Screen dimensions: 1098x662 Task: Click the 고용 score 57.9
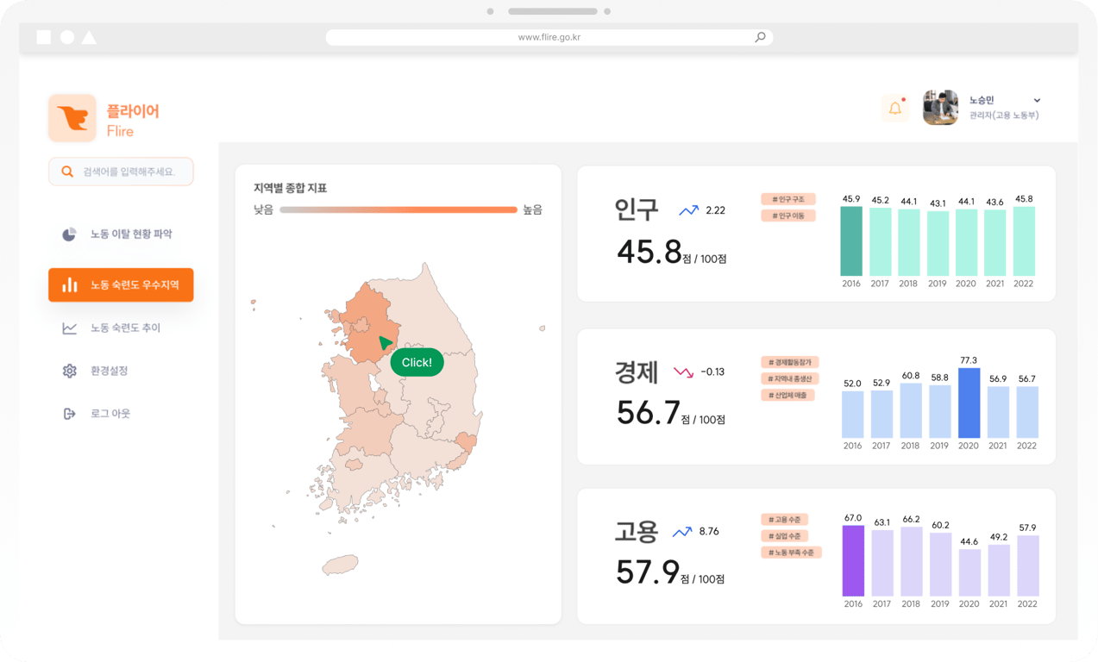pyautogui.click(x=648, y=572)
